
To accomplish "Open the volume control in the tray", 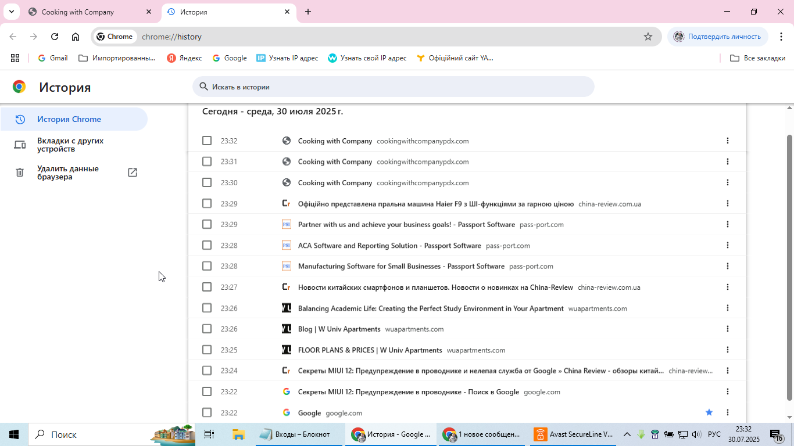I will [x=696, y=434].
